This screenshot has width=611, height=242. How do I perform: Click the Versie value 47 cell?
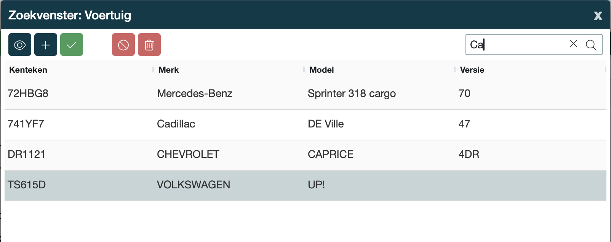464,124
